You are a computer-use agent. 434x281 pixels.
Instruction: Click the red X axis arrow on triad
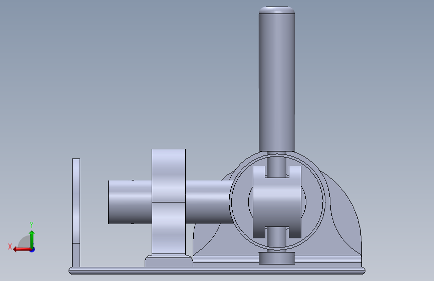[22, 249]
